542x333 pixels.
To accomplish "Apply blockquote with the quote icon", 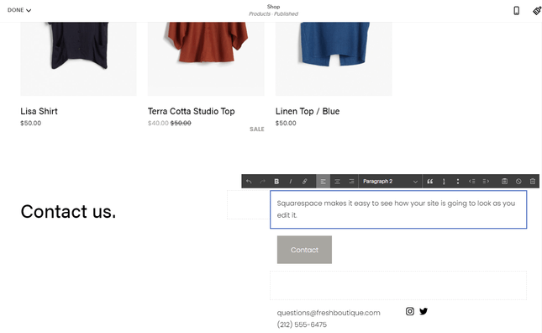I will point(430,181).
